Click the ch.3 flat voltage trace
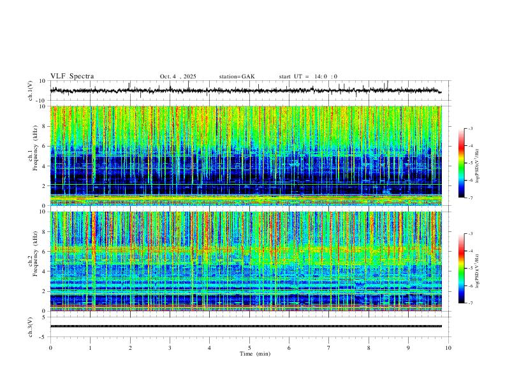Image resolution: width=505 pixels, height=390 pixels. [x=246, y=326]
